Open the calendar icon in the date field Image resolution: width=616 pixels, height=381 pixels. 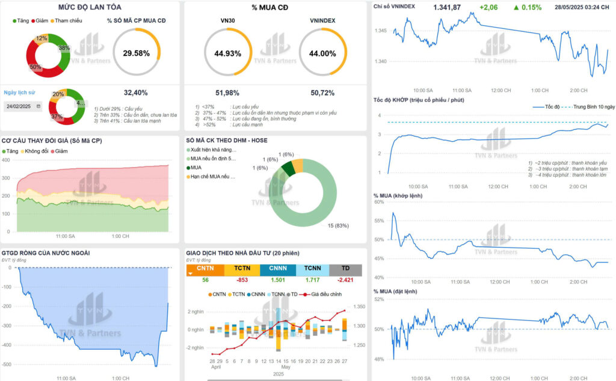pyautogui.click(x=39, y=106)
